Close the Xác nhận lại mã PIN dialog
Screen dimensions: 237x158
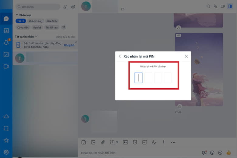pyautogui.click(x=186, y=57)
